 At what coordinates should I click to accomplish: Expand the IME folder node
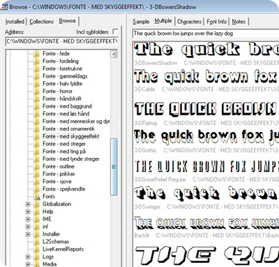(28, 219)
